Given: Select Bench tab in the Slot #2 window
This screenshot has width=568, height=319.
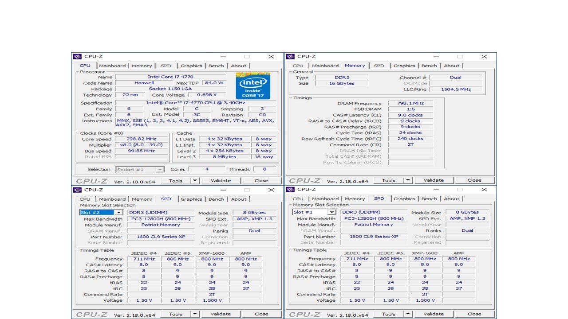Looking at the screenshot, I should (x=216, y=199).
